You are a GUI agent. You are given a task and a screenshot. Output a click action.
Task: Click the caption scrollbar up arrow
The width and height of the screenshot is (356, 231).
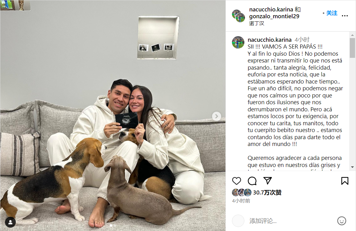coord(352,35)
